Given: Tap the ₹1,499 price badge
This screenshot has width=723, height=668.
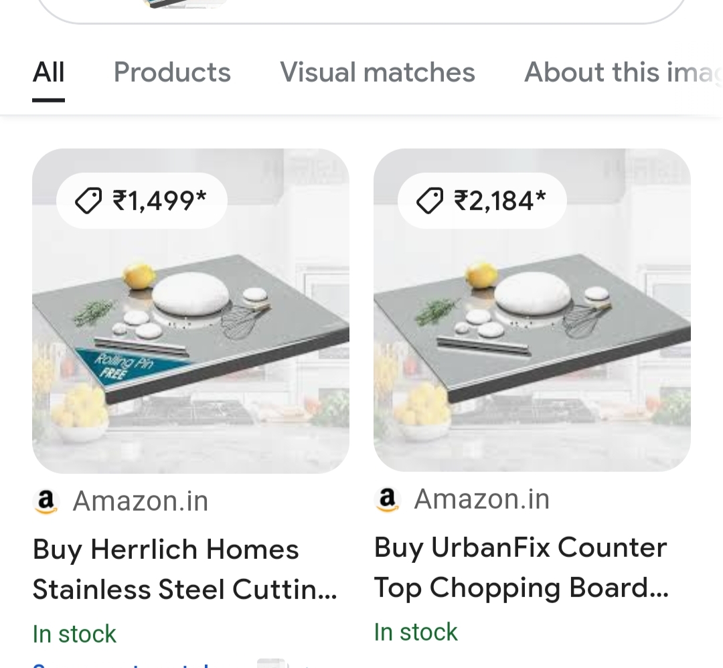Looking at the screenshot, I should pyautogui.click(x=141, y=201).
